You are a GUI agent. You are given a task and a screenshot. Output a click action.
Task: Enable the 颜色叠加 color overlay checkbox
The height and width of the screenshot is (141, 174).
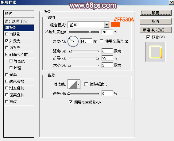coord(7,81)
